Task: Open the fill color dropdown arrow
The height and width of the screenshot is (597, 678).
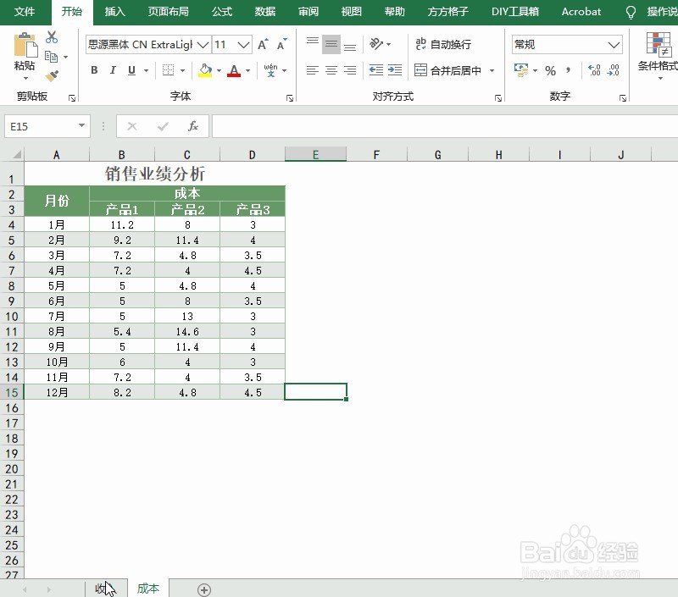Action: point(219,70)
